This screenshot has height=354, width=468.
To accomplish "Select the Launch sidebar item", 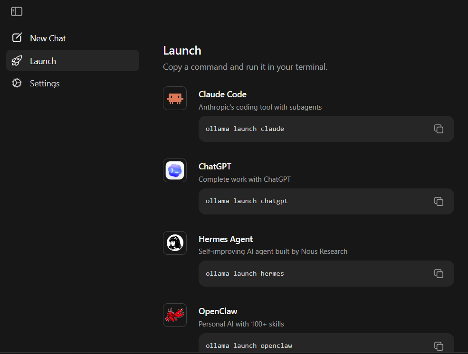I will click(x=73, y=61).
